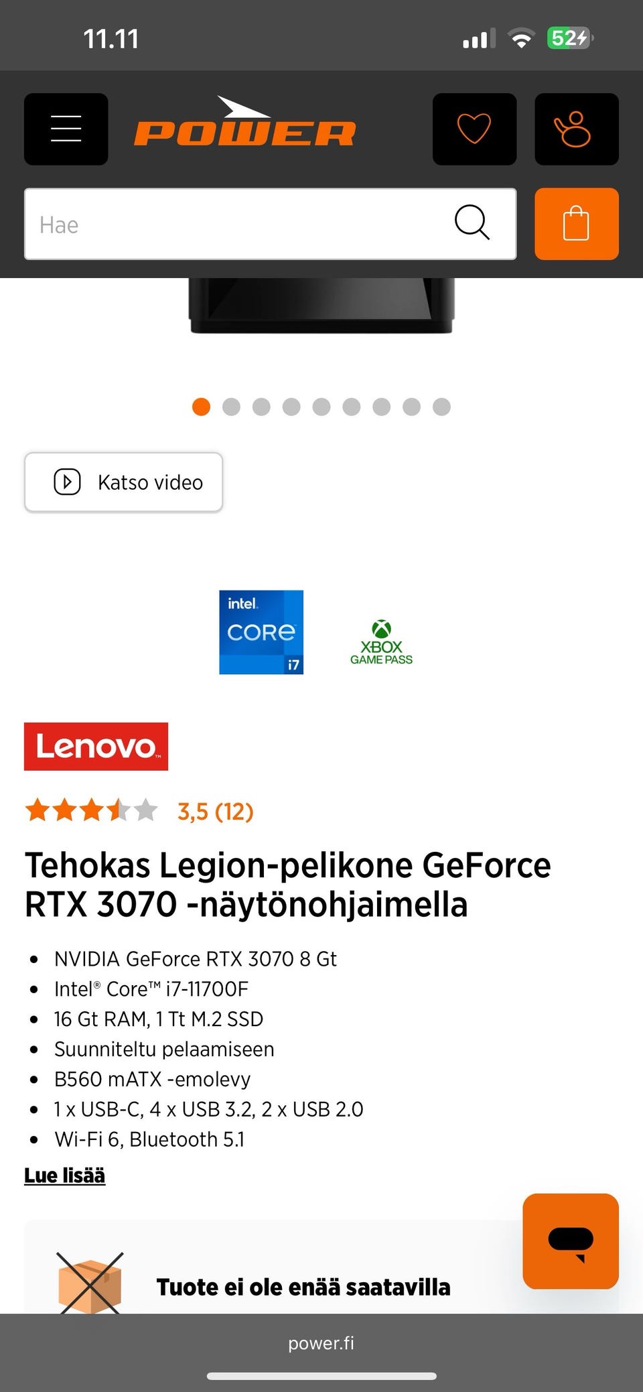Click the search magnifier icon
Image resolution: width=643 pixels, height=1392 pixels.
(472, 223)
